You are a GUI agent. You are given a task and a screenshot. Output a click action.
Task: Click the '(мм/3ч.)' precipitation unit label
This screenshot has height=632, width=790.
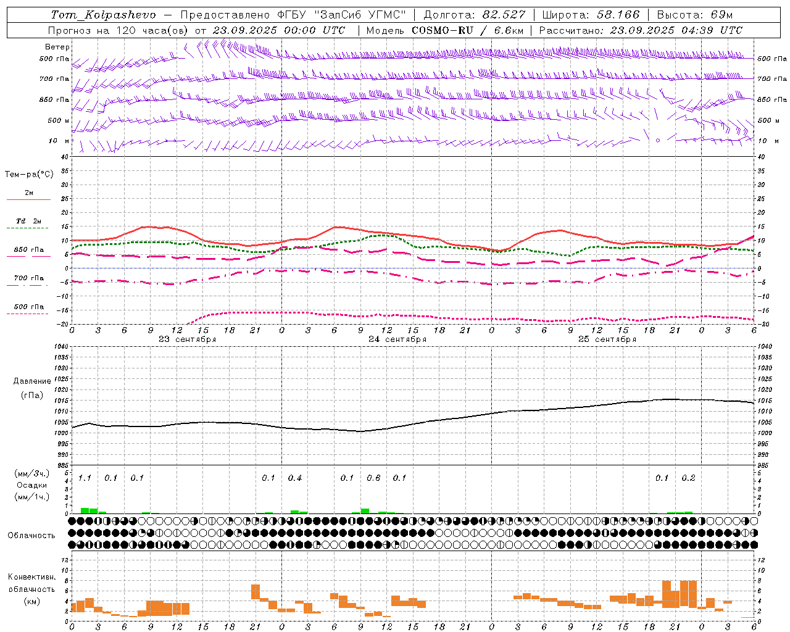click(32, 474)
